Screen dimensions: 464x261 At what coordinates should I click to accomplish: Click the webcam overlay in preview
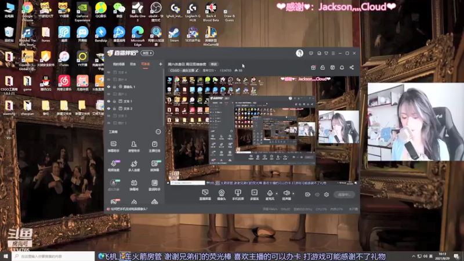(339, 127)
